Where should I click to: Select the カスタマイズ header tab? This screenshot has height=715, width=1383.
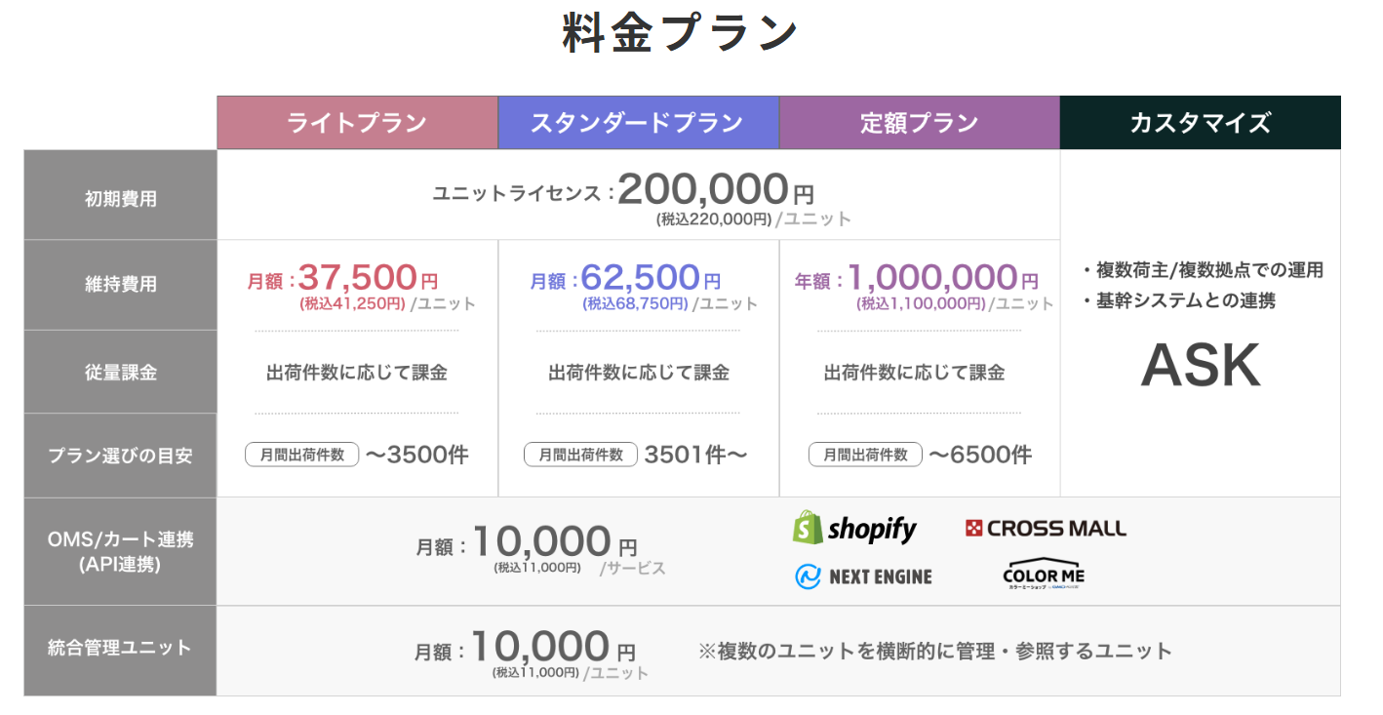click(1200, 123)
